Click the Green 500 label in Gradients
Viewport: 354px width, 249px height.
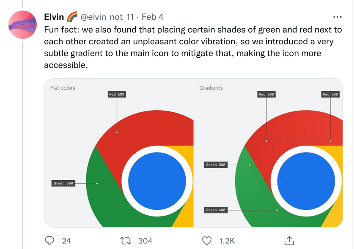[216, 165]
